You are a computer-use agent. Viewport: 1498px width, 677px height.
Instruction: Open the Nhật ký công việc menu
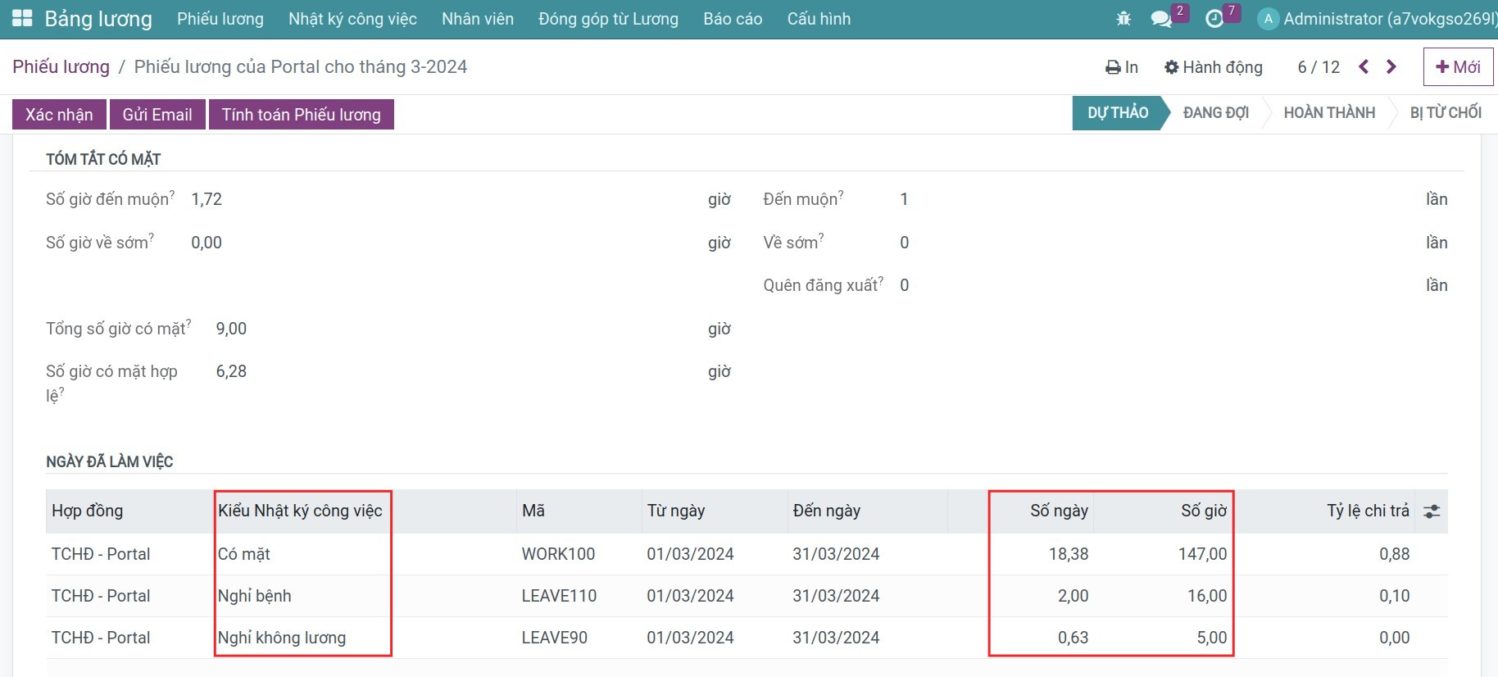point(352,19)
